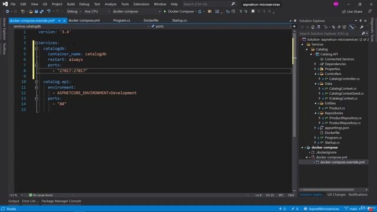Click the editor split-window plus icon
377x212 pixels.
[x=295, y=26]
